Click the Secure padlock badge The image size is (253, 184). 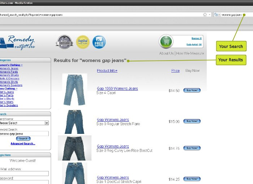tap(64, 42)
